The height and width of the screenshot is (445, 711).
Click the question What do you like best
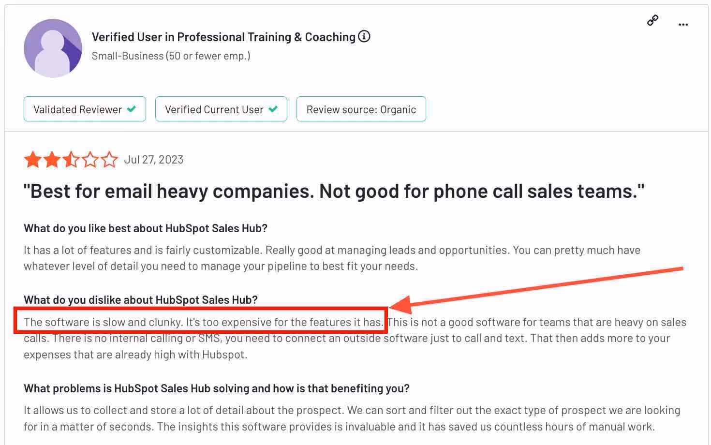click(145, 228)
